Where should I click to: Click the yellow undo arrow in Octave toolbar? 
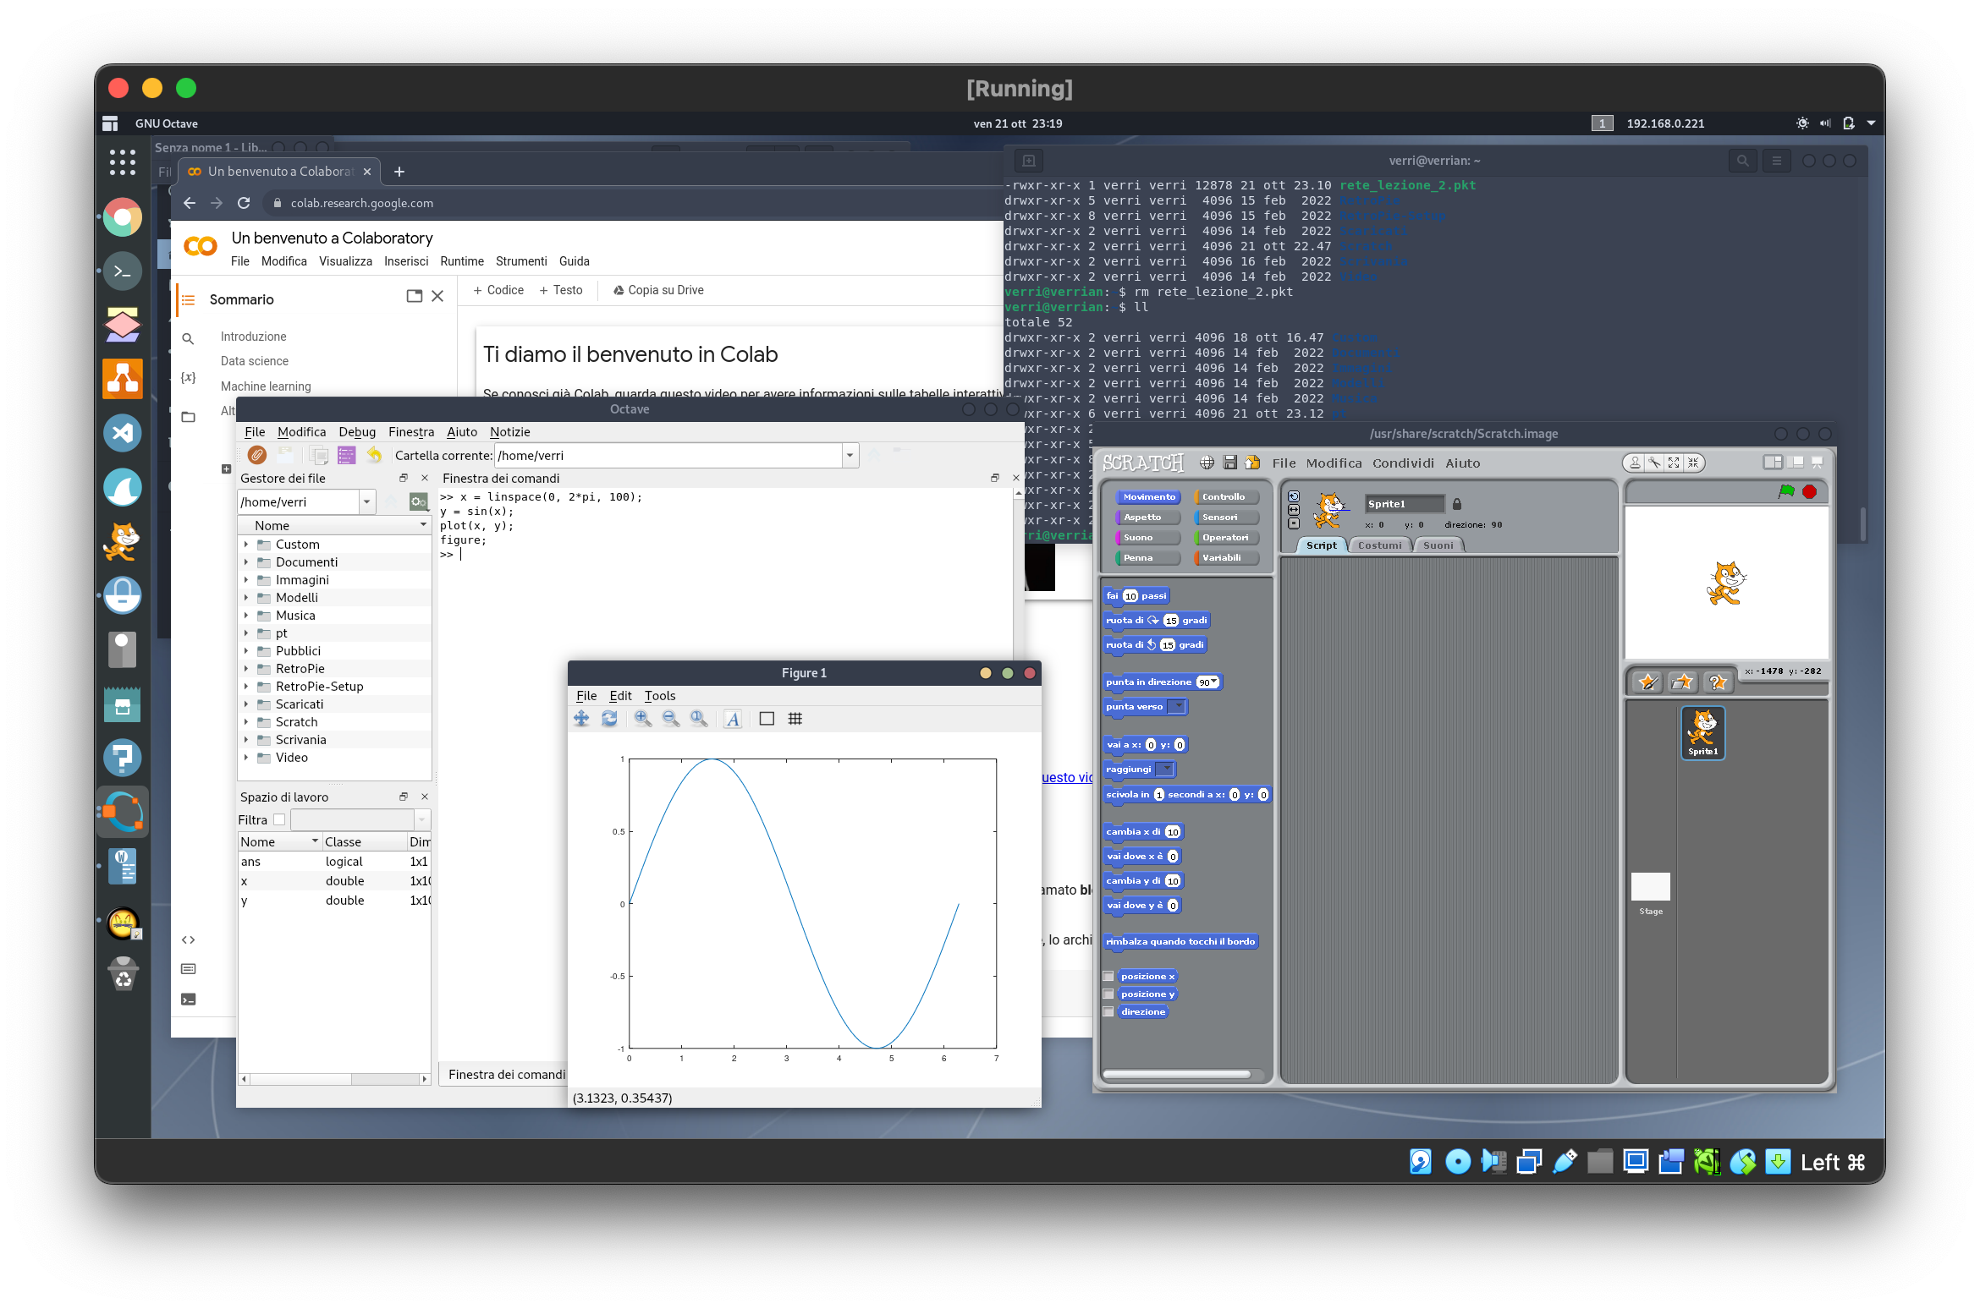[374, 455]
